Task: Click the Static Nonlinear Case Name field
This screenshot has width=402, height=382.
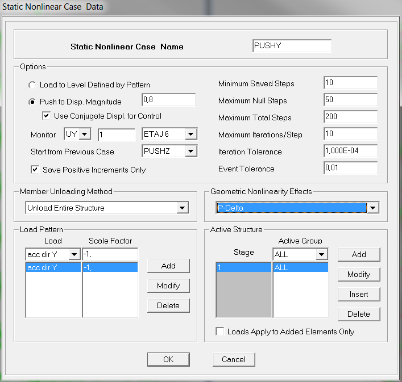Action: 292,46
